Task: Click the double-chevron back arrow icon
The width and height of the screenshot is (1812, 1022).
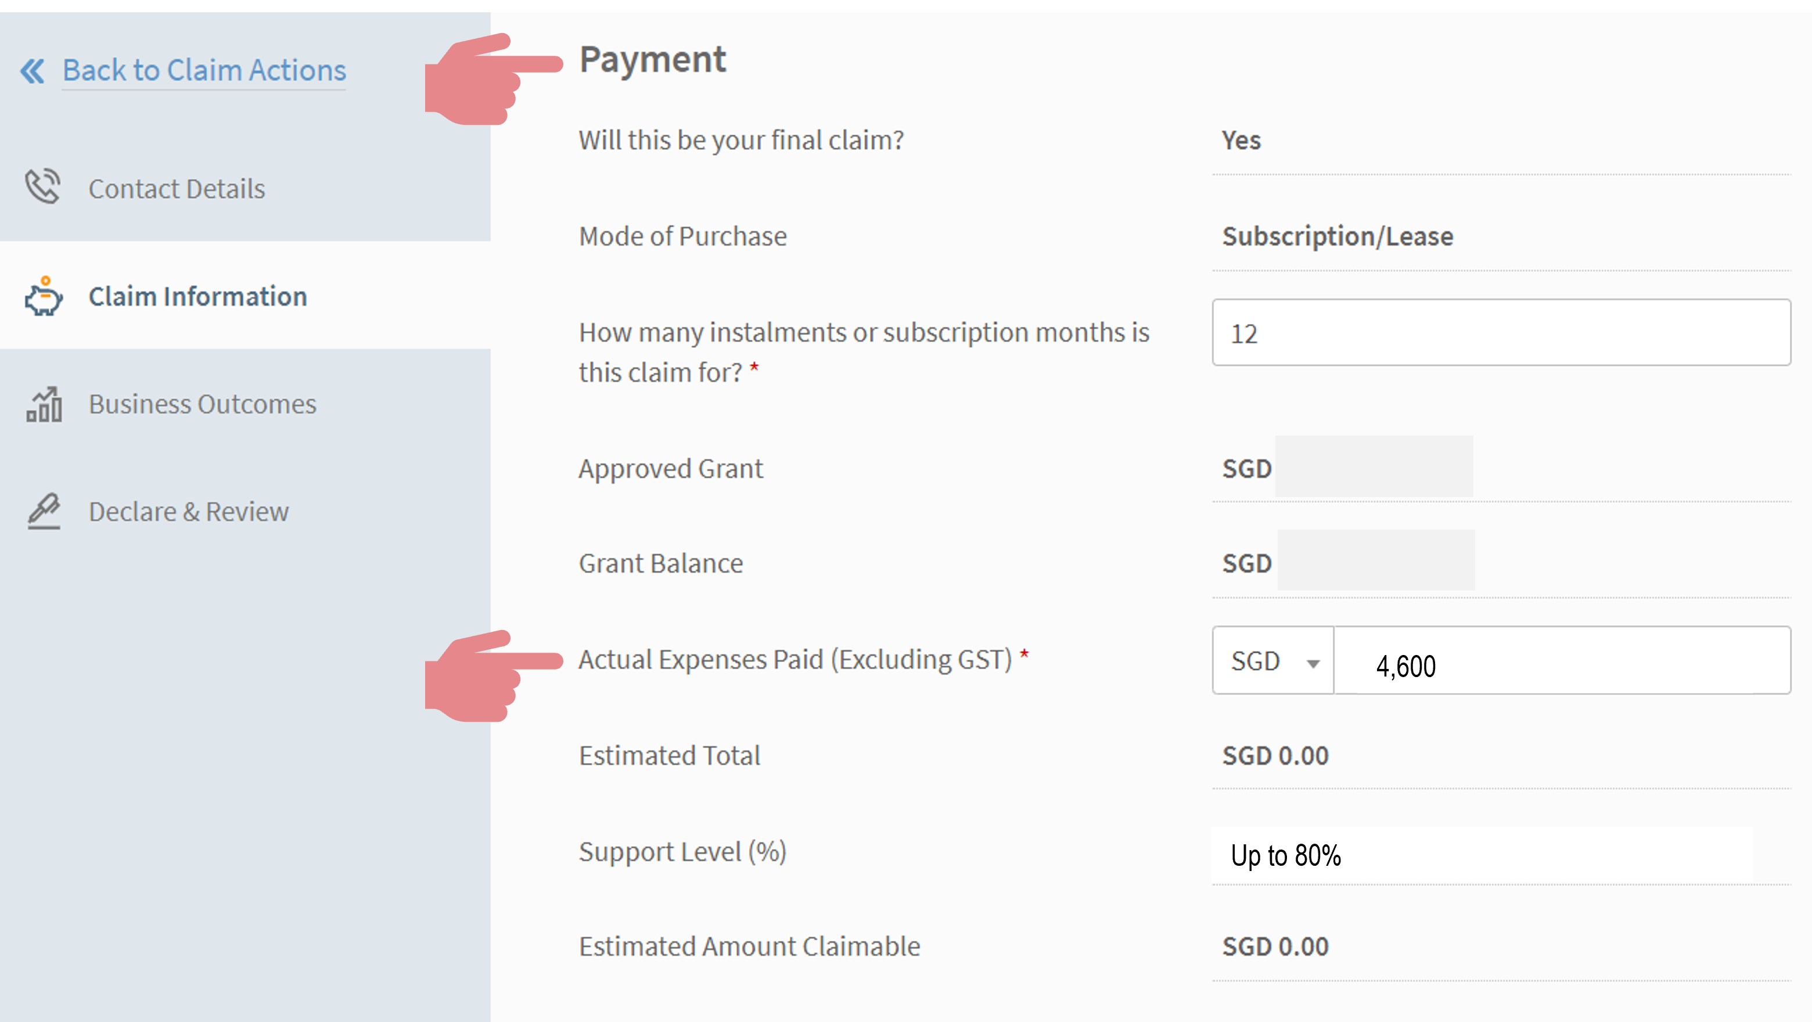Action: coord(33,71)
